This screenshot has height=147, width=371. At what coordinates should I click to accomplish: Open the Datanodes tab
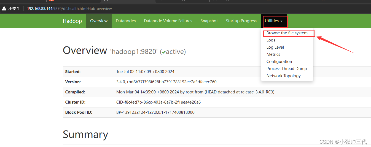[x=126, y=21]
